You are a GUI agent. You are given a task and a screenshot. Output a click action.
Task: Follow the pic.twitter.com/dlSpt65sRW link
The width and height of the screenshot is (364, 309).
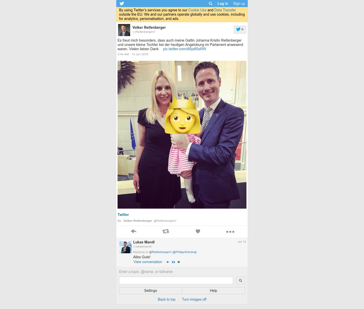point(185,49)
